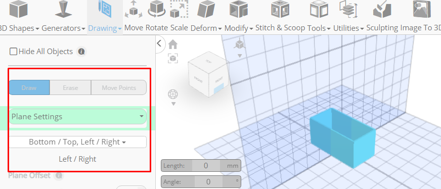Focus the Angle input field
Image resolution: width=441 pixels, height=189 pixels.
208,182
